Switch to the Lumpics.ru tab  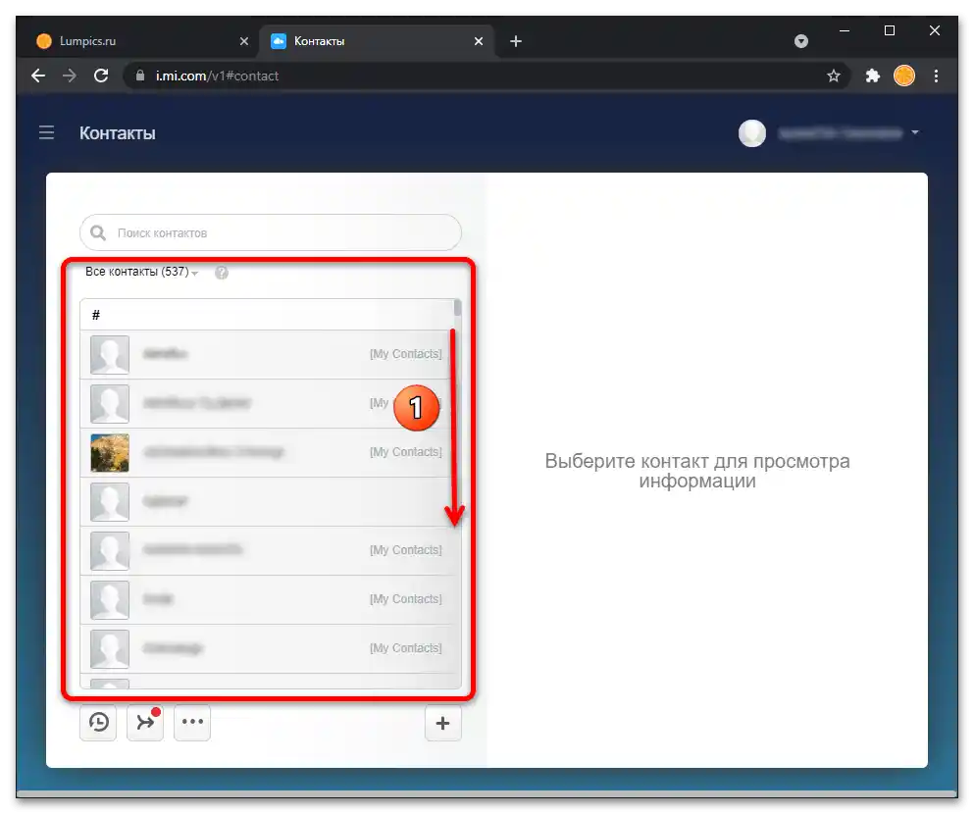point(139,41)
